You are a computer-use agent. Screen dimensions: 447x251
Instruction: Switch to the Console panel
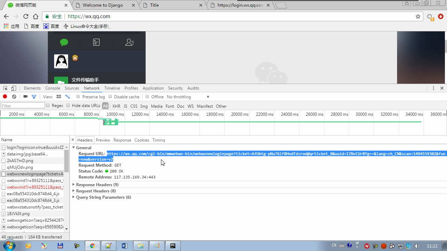tap(53, 88)
